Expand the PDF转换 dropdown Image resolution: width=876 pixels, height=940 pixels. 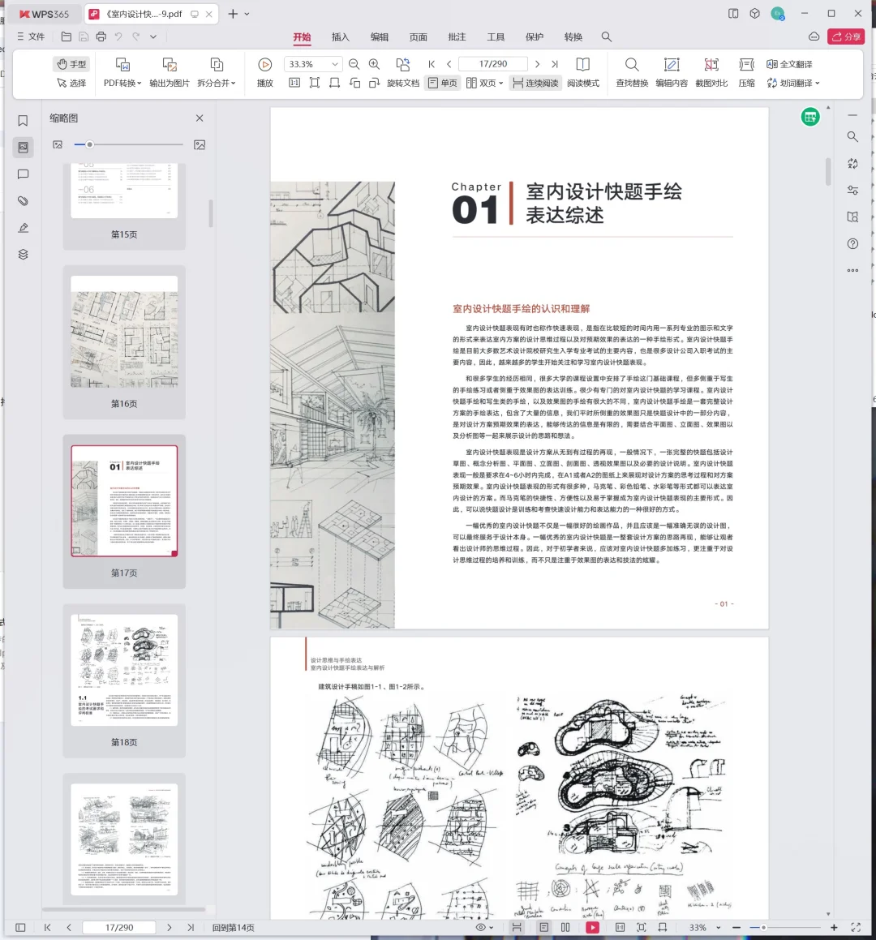(x=122, y=83)
